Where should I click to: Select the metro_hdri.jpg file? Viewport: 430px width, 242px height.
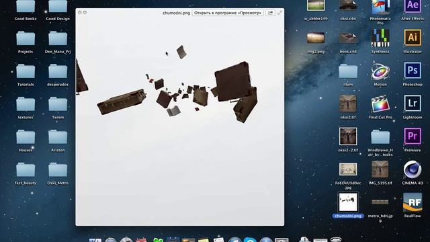point(380,202)
